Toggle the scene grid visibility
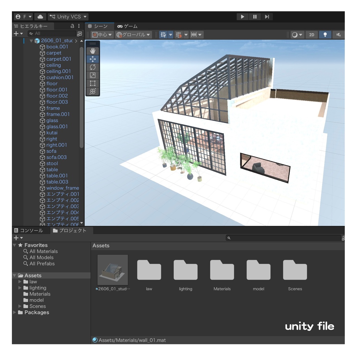357x357 pixels. click(164, 35)
